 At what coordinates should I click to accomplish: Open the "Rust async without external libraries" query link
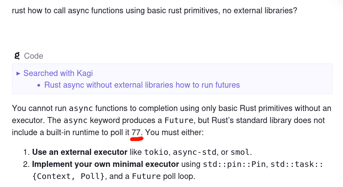click(142, 85)
